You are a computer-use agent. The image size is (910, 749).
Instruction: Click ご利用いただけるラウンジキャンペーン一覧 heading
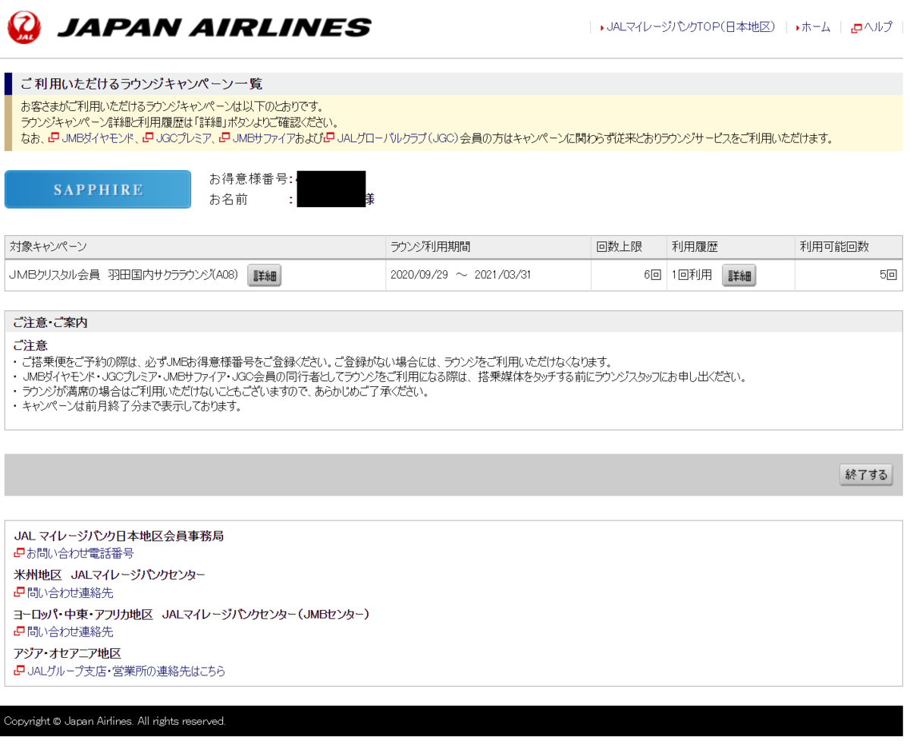142,83
